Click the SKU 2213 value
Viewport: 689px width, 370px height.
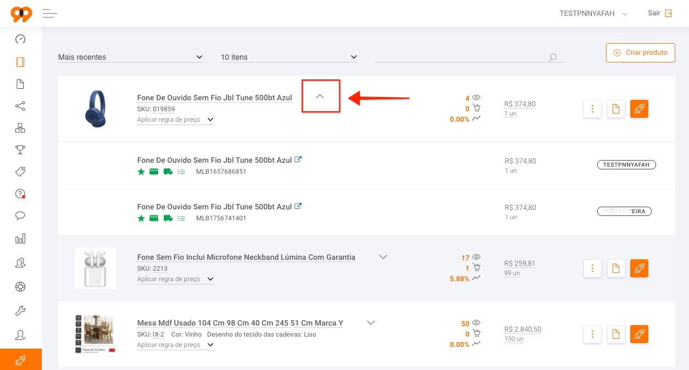[x=160, y=269]
